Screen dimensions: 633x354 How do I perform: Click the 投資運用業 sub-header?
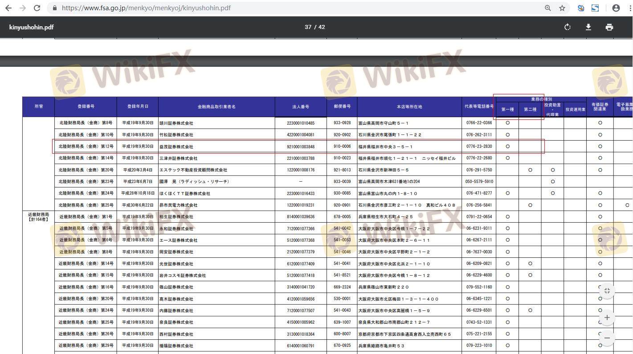coord(575,110)
